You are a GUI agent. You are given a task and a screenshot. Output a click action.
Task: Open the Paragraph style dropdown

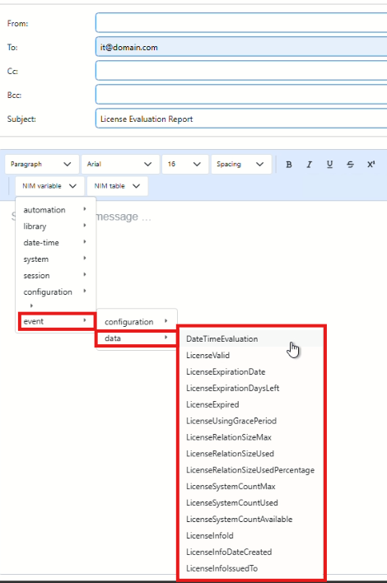[x=42, y=165]
